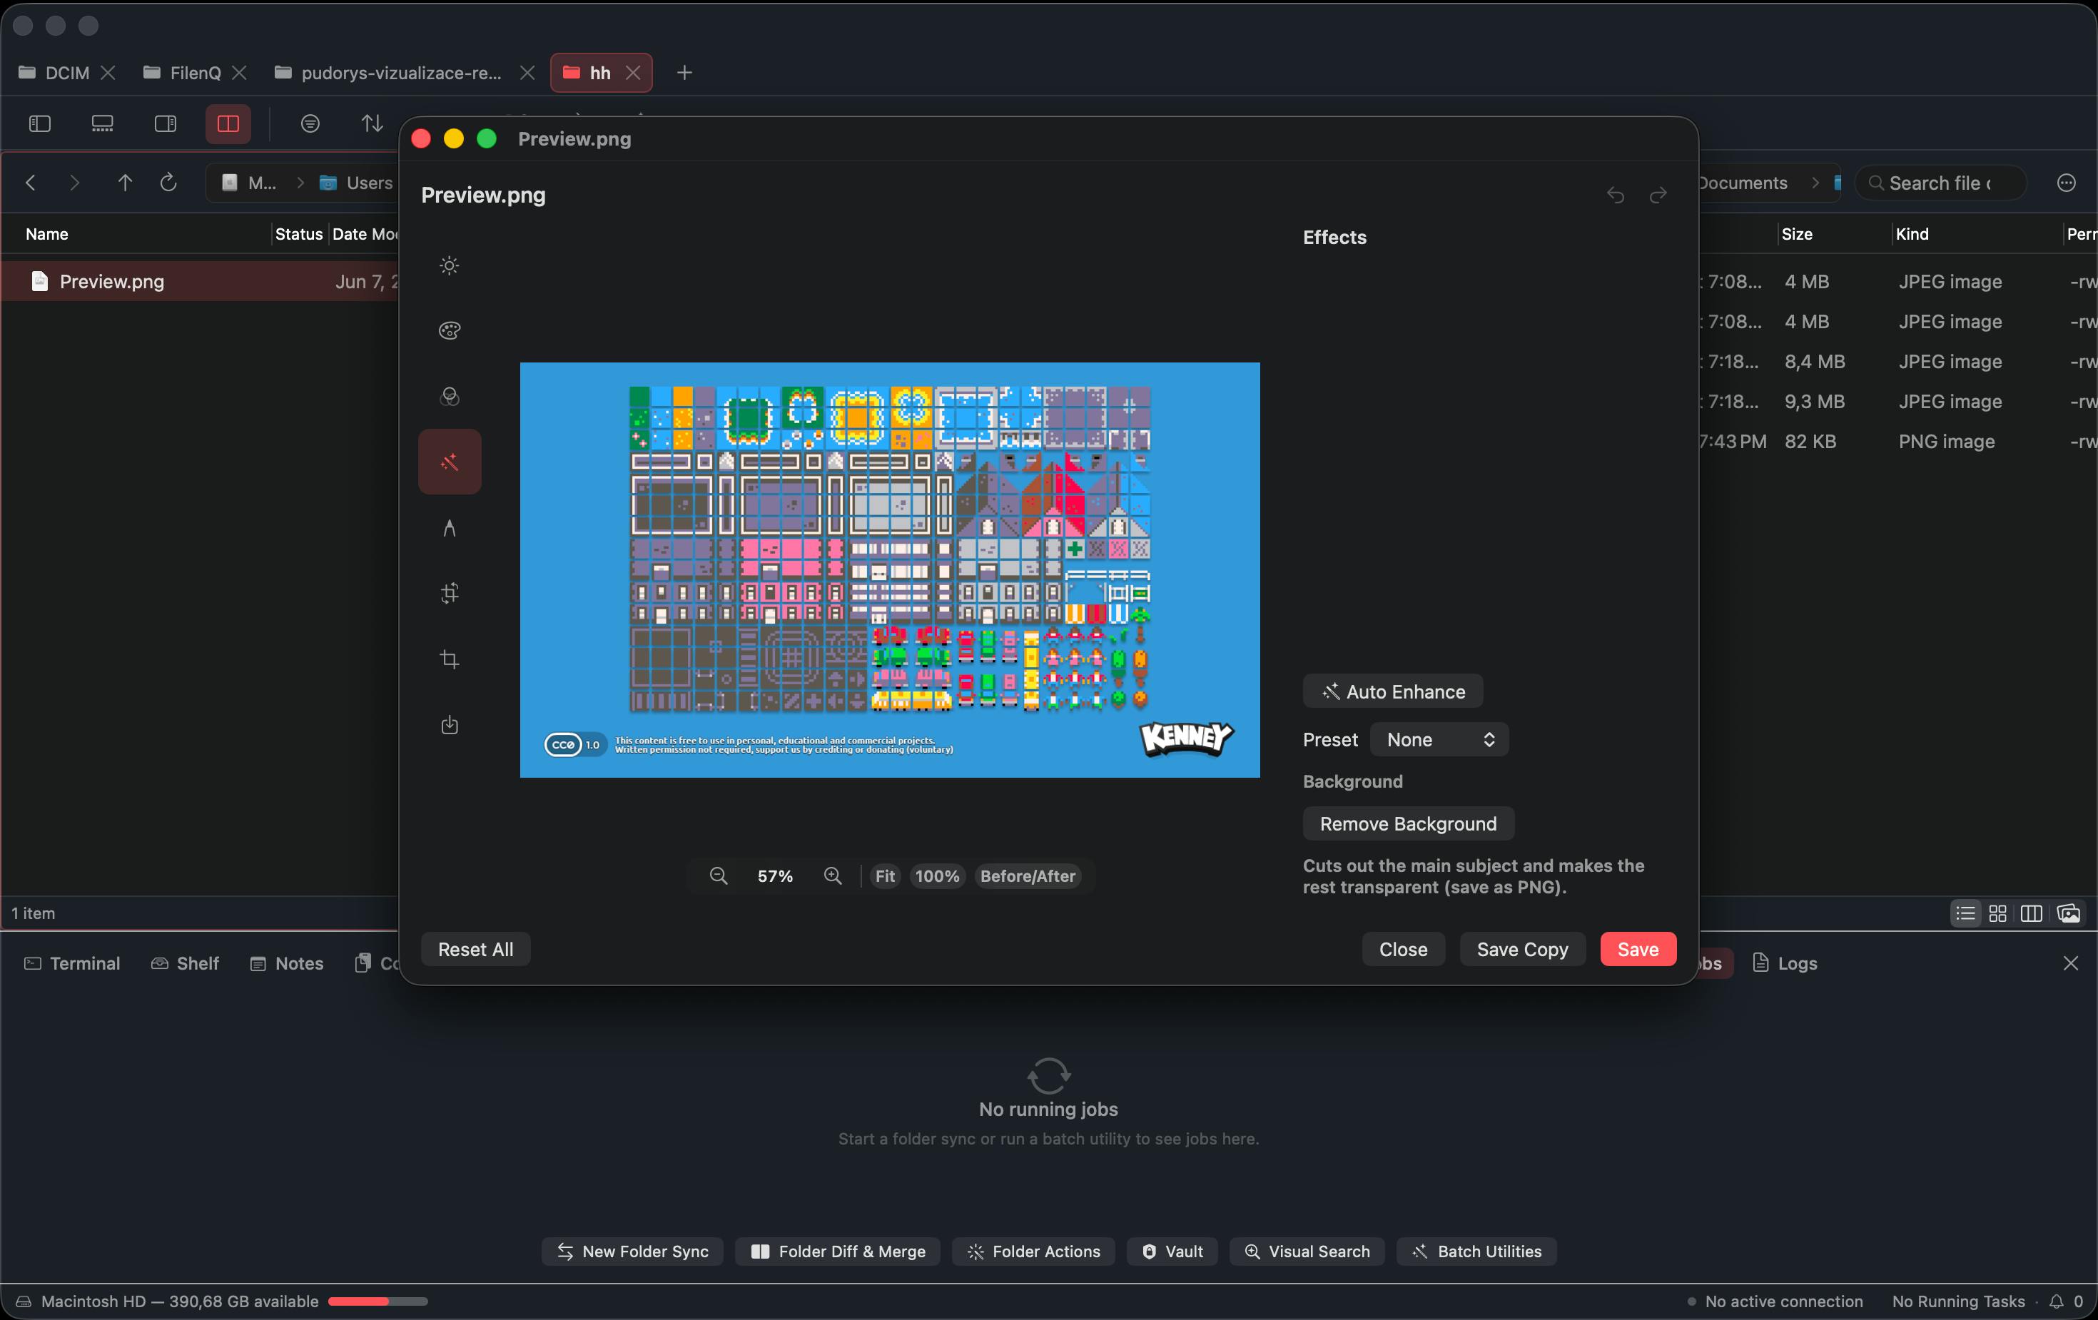The height and width of the screenshot is (1320, 2098).
Task: Open the notifications bell in status bar
Action: pyautogui.click(x=2056, y=1301)
